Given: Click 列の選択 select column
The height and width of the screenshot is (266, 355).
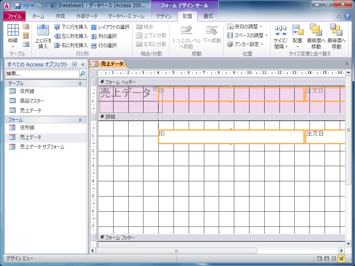Looking at the screenshot, I should [x=104, y=36].
